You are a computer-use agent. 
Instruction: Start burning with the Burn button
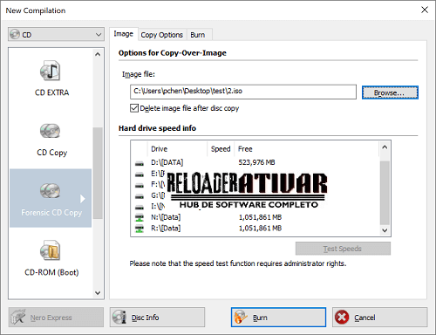(278, 318)
